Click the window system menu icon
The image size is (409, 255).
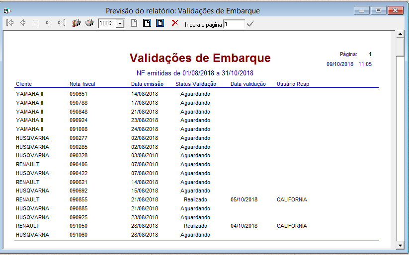click(x=8, y=10)
